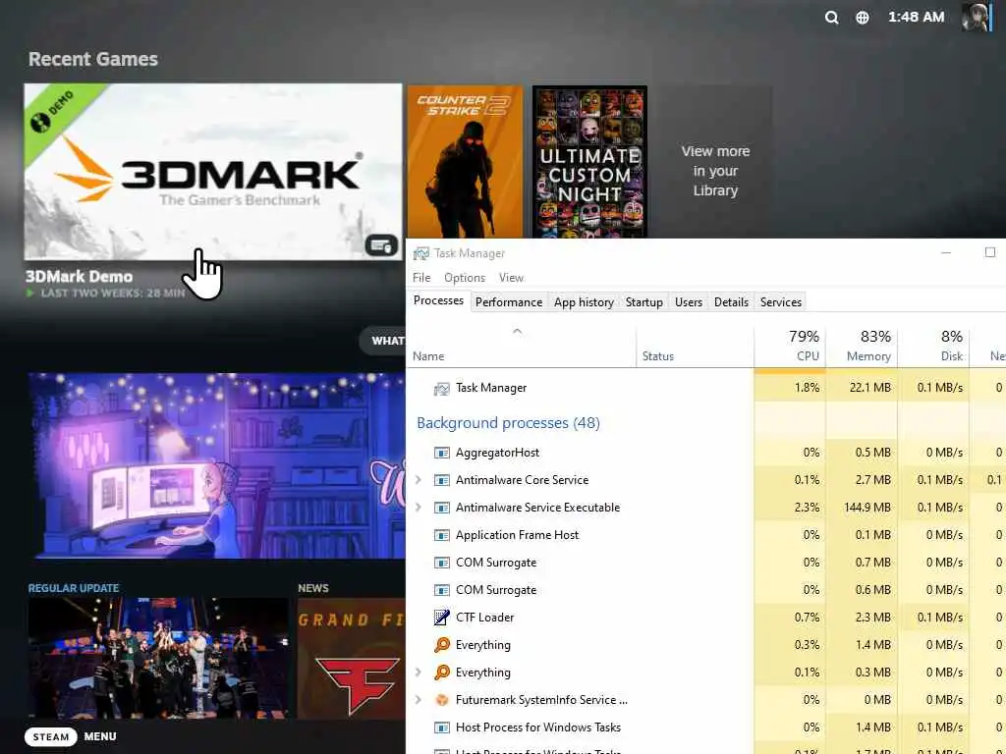This screenshot has height=754, width=1006.
Task: Click the Application Frame Host icon
Action: (441, 535)
